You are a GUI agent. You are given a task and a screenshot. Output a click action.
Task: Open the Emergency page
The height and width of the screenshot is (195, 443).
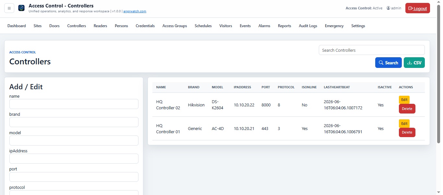[334, 26]
